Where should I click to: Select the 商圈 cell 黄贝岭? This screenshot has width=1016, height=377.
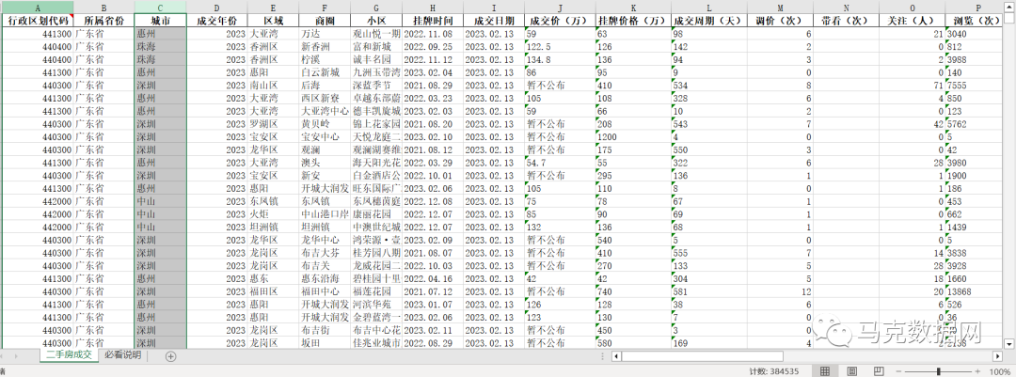325,124
